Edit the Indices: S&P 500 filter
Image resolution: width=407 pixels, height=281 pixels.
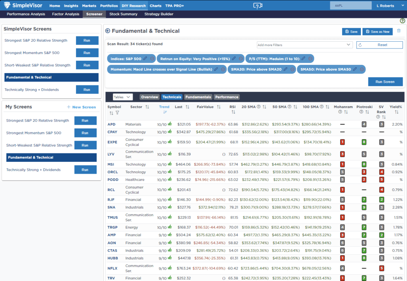pyautogui.click(x=144, y=59)
